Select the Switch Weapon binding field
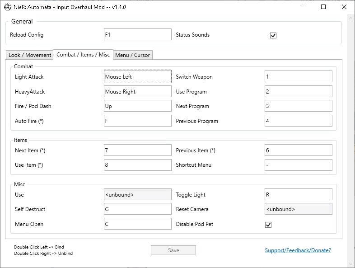The width and height of the screenshot is (355, 268). click(299, 76)
